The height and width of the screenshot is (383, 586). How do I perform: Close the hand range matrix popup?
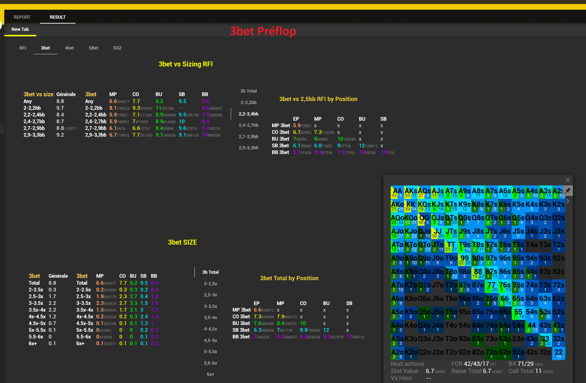568,180
